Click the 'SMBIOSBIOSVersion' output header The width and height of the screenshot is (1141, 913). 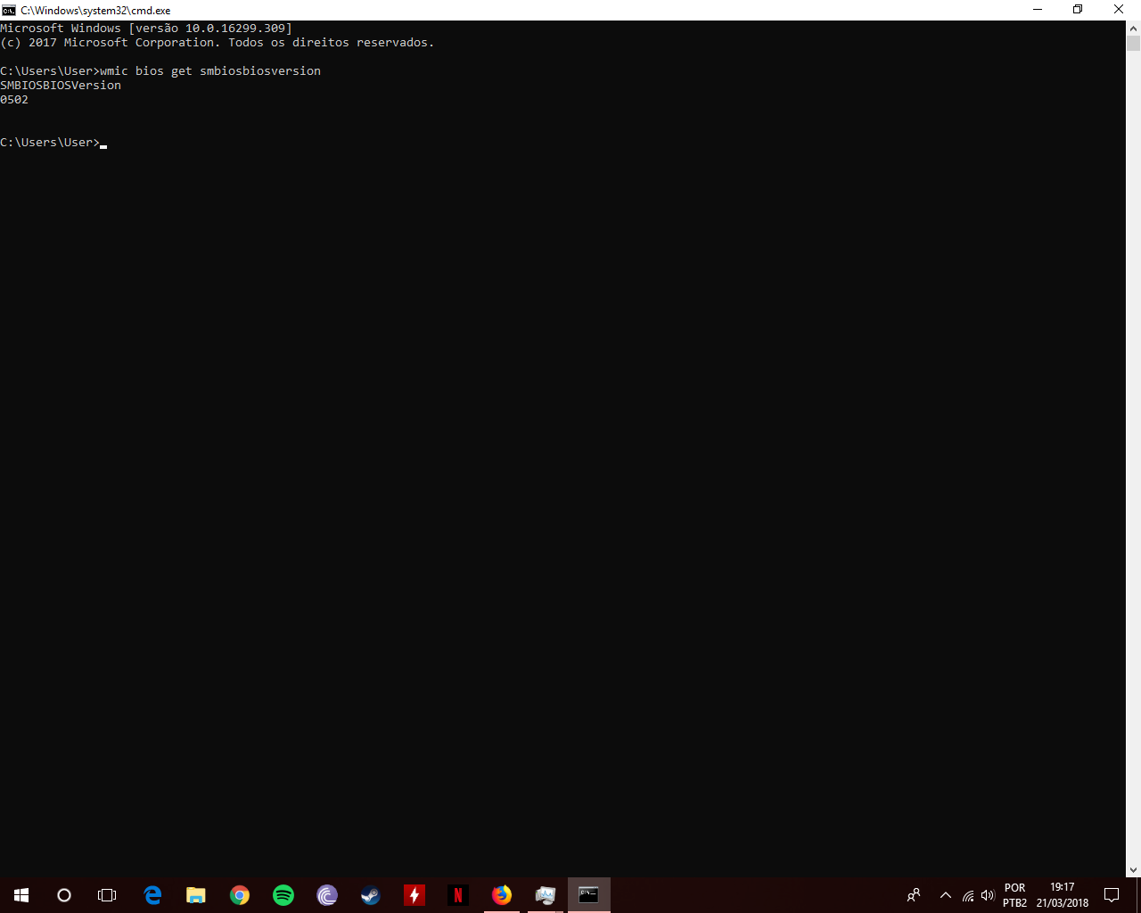61,85
